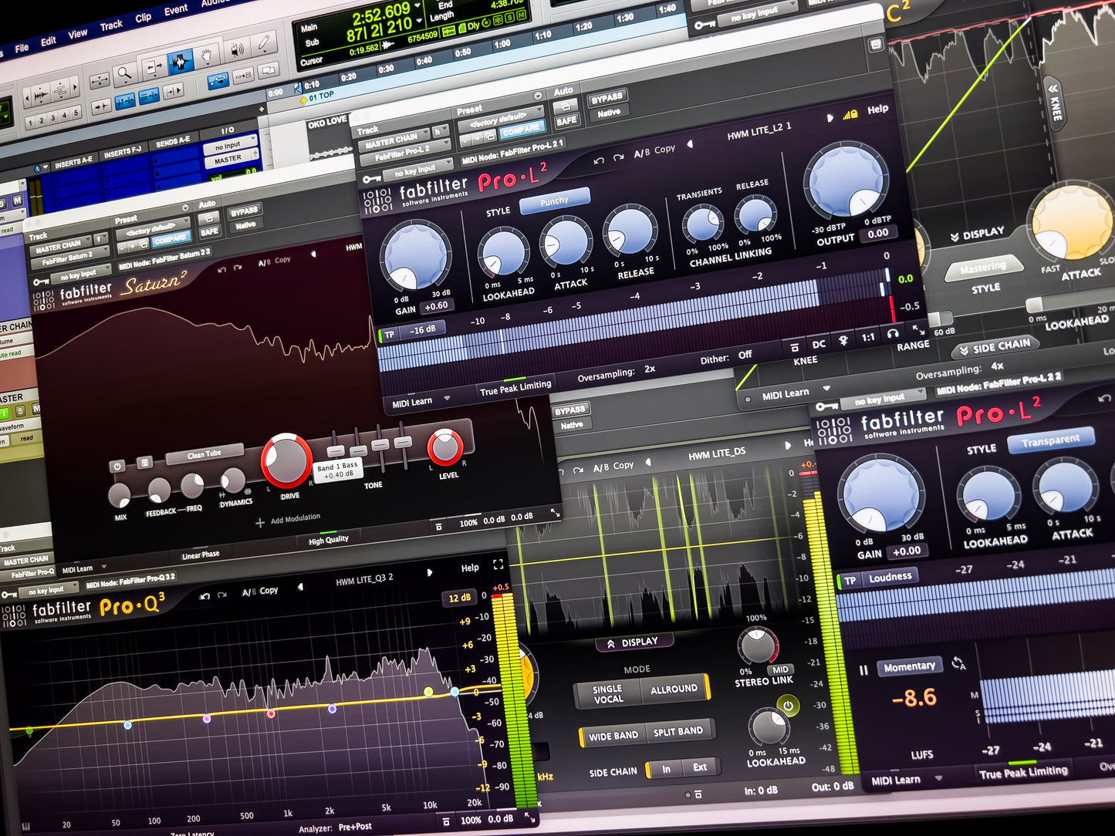Activate the Selector waveform tool

[x=180, y=61]
